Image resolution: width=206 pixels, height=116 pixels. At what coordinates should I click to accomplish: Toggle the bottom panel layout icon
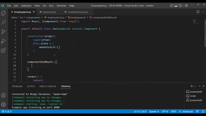[x=176, y=5]
